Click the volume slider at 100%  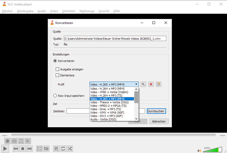coord(213,150)
